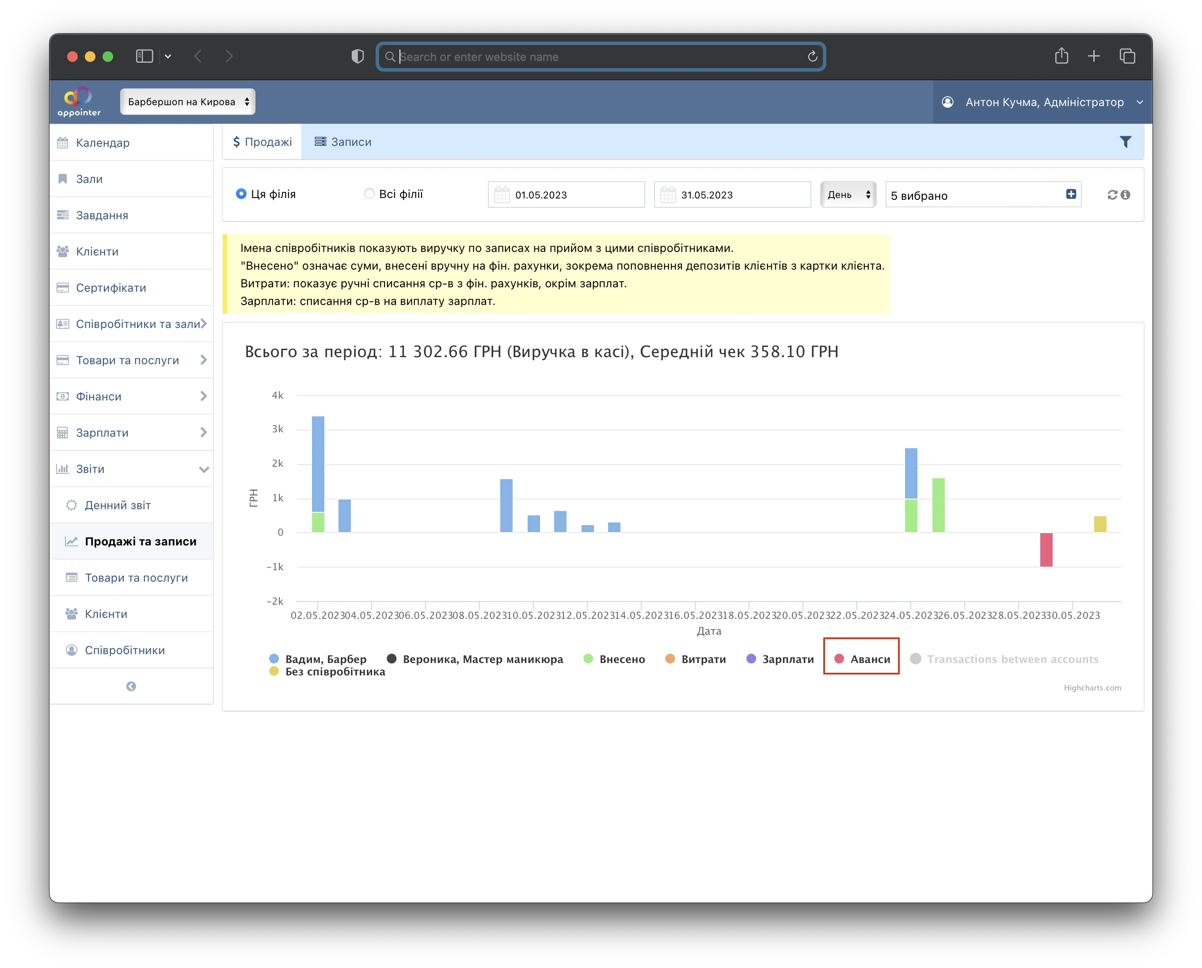
Task: Toggle Аванси series in legend
Action: (x=862, y=659)
